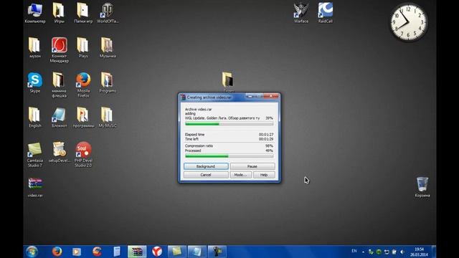459x258 pixels.
Task: Open the taskbar clock and date
Action: 419,252
